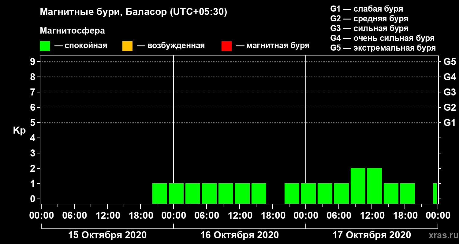Click the 'G3 — сильная буря' legend line
Screen dimensions: 459x244
369,28
